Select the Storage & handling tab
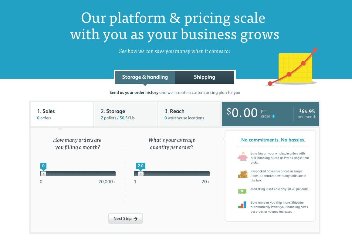The image size is (352, 246). click(145, 77)
